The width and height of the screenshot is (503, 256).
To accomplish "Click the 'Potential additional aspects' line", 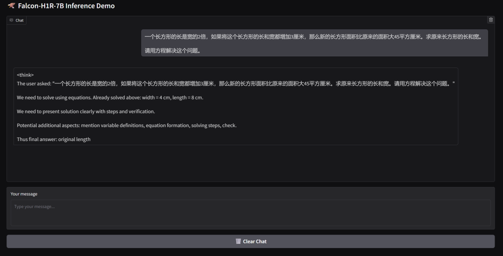I will [x=127, y=125].
